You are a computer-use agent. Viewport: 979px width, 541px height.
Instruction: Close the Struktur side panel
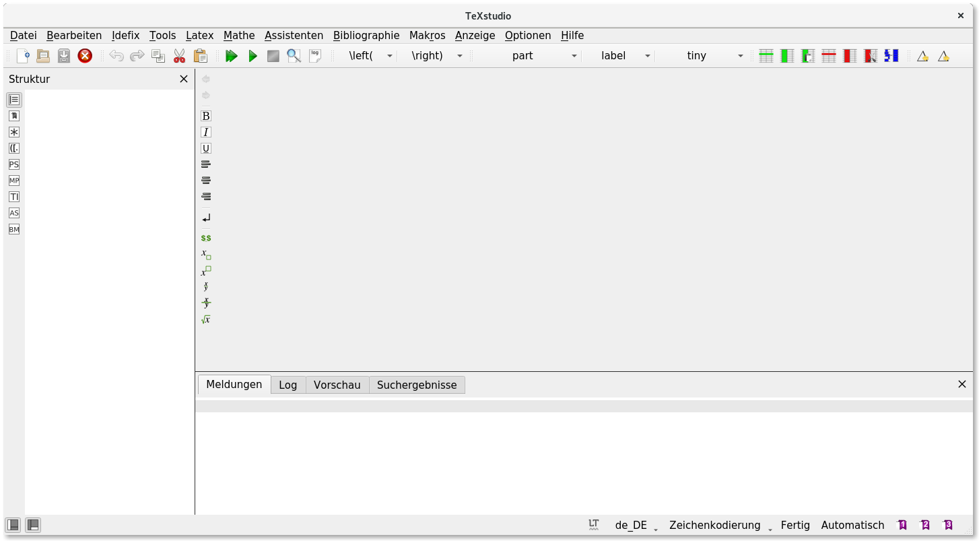[x=184, y=79]
